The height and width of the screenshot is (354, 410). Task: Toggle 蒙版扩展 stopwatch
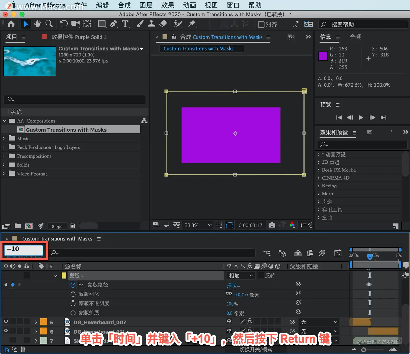(73, 312)
